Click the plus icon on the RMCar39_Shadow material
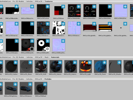This screenshot has width=133, height=100. [119, 62]
